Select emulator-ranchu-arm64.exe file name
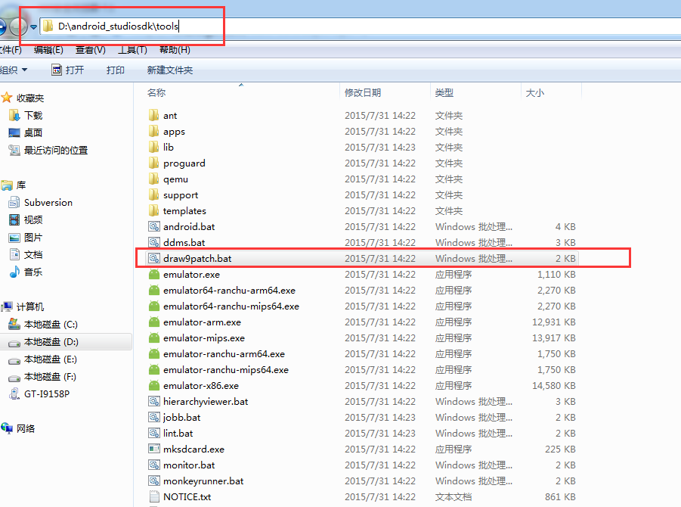This screenshot has width=681, height=507. click(x=224, y=353)
